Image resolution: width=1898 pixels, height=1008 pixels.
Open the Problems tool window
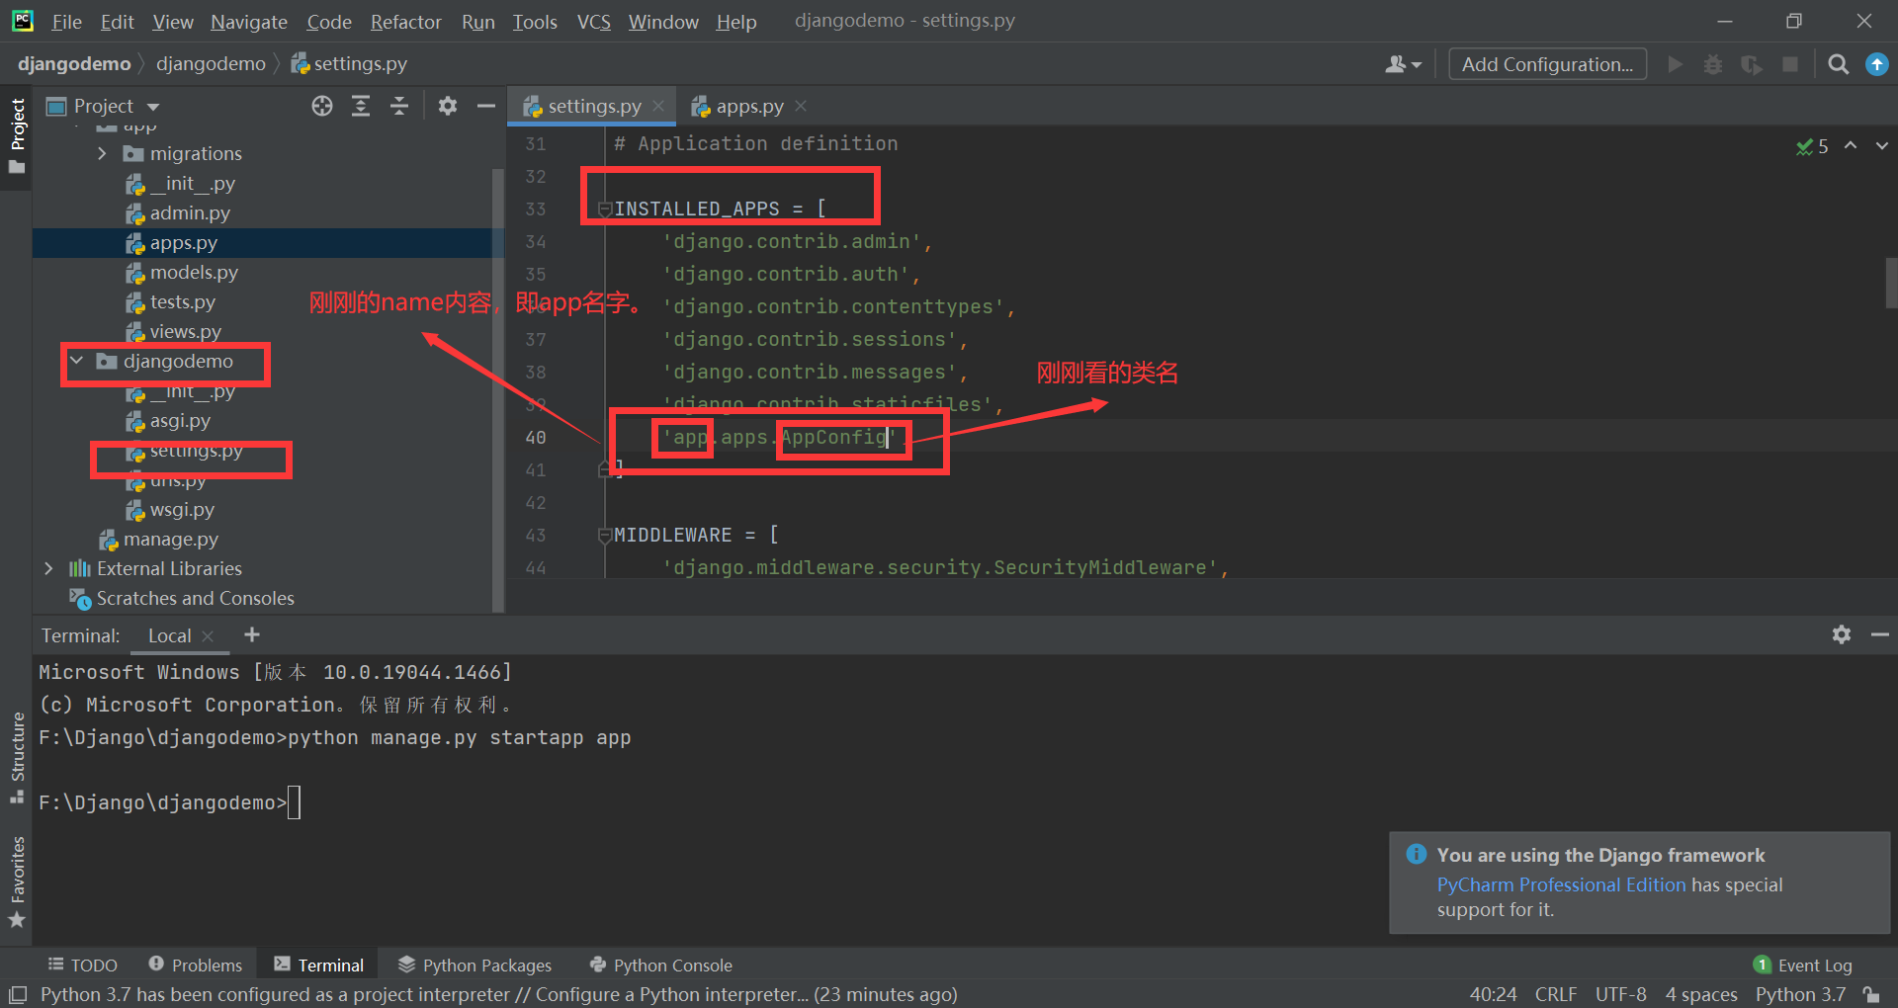tap(196, 965)
